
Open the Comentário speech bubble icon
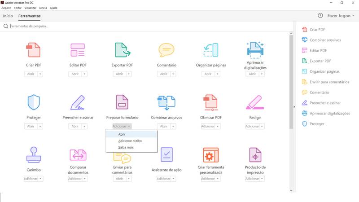coord(166,50)
